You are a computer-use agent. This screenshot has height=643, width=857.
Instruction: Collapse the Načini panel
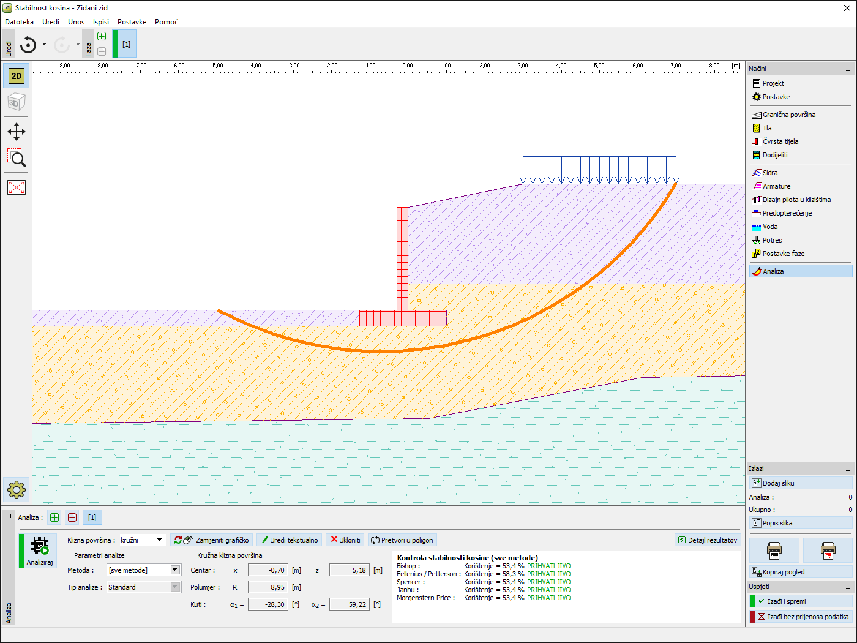[x=848, y=69]
